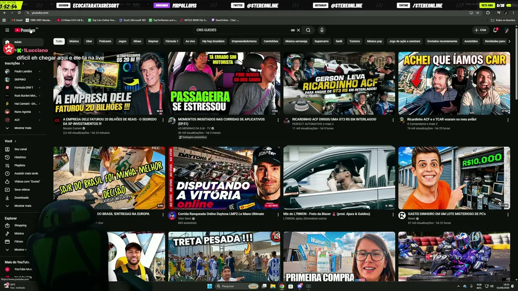Viewport: 518px width, 291px height.
Task: Select the Supercarro filter chip
Action: coord(322,41)
